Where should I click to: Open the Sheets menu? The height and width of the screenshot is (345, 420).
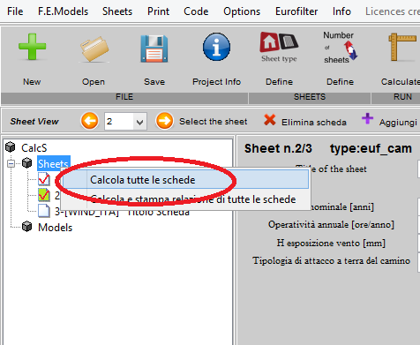click(117, 11)
